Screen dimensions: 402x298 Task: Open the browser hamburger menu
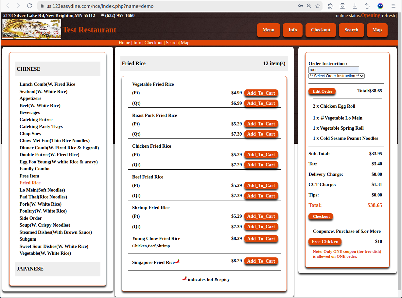pyautogui.click(x=393, y=6)
